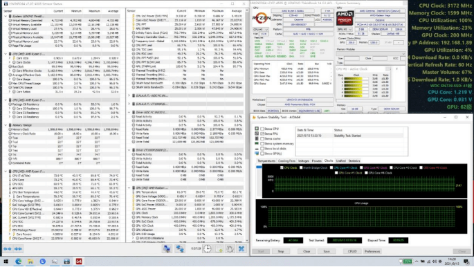Screen dimensions: 474x267
Task: Switch to the Powers tab
Action: tap(316, 161)
